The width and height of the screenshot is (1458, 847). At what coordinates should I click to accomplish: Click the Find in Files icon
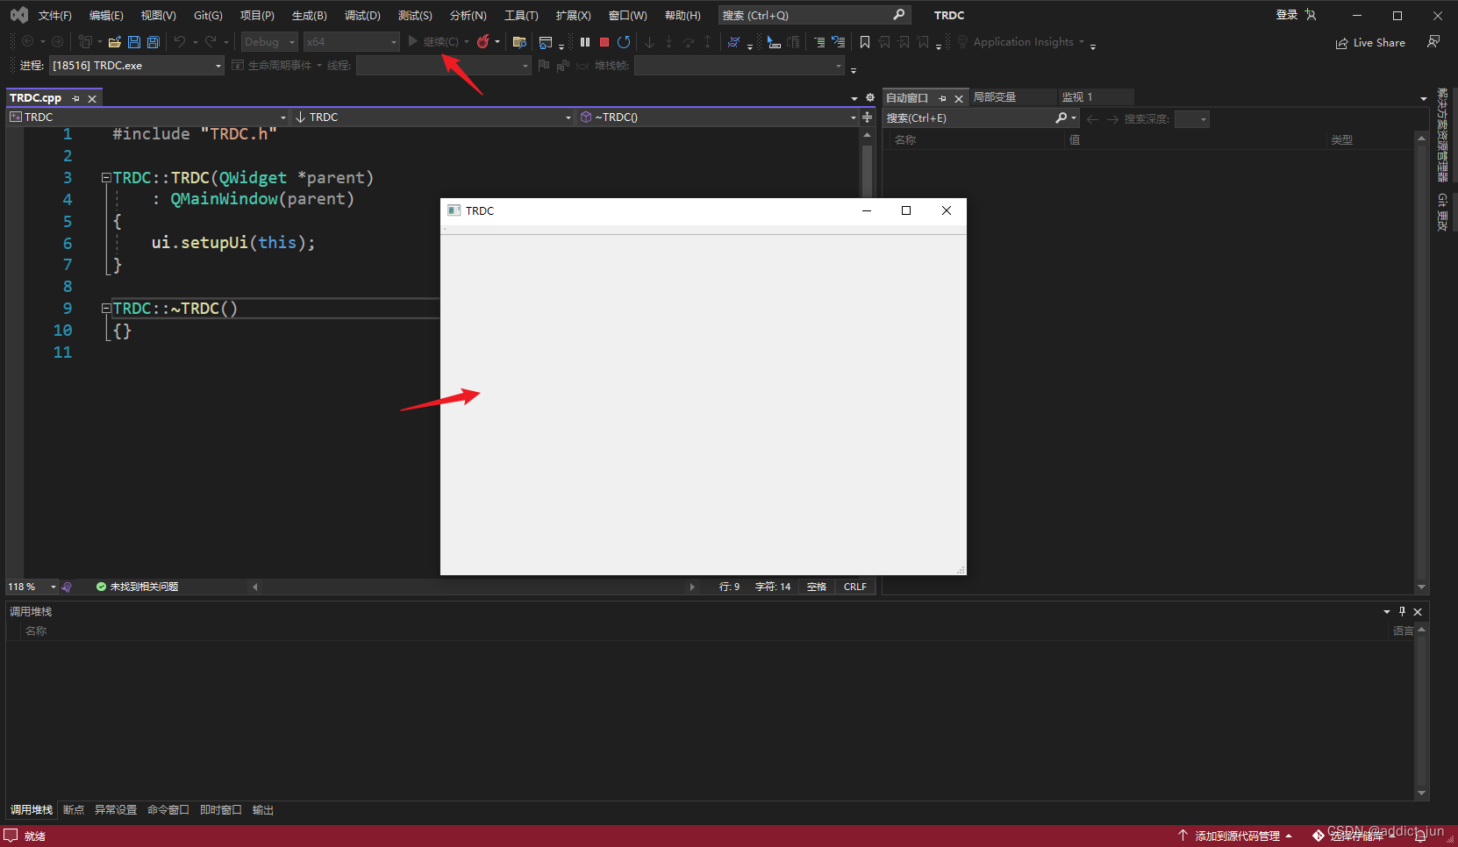coord(519,42)
